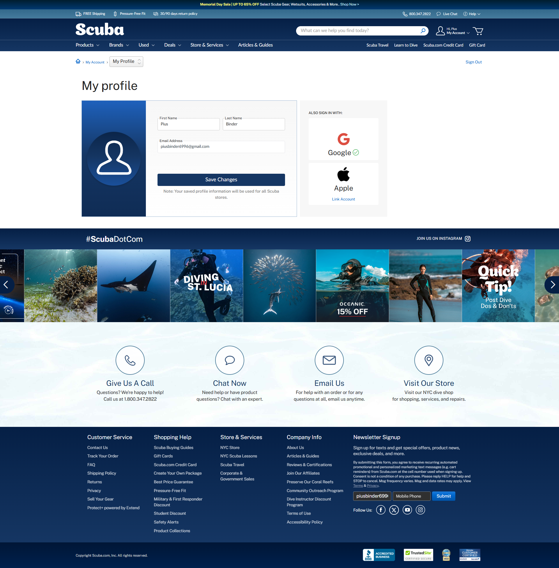This screenshot has width=559, height=568.
Task: Click Accessibility Policy footer link
Action: pyautogui.click(x=305, y=522)
